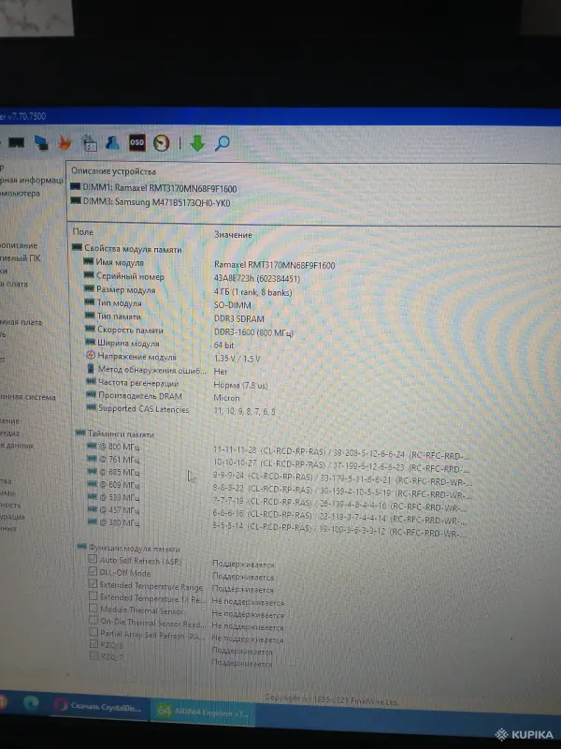Click the icon beside Тип памяти

[90, 315]
